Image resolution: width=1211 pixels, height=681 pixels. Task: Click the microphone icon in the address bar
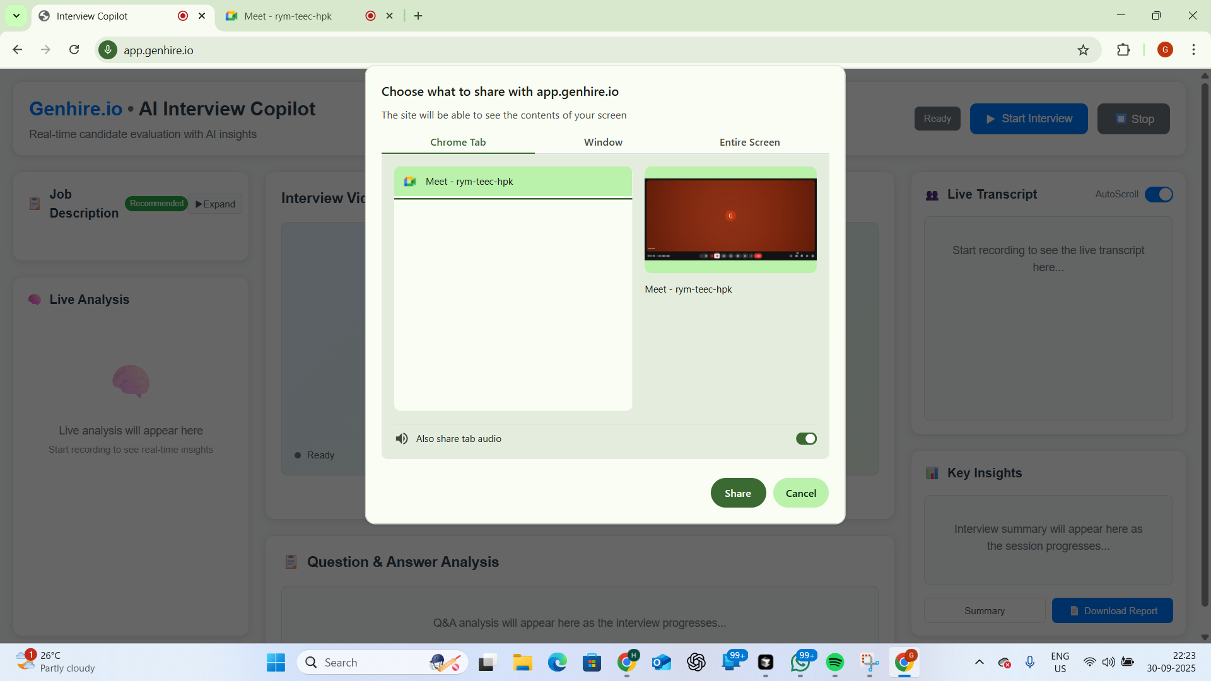[108, 50]
